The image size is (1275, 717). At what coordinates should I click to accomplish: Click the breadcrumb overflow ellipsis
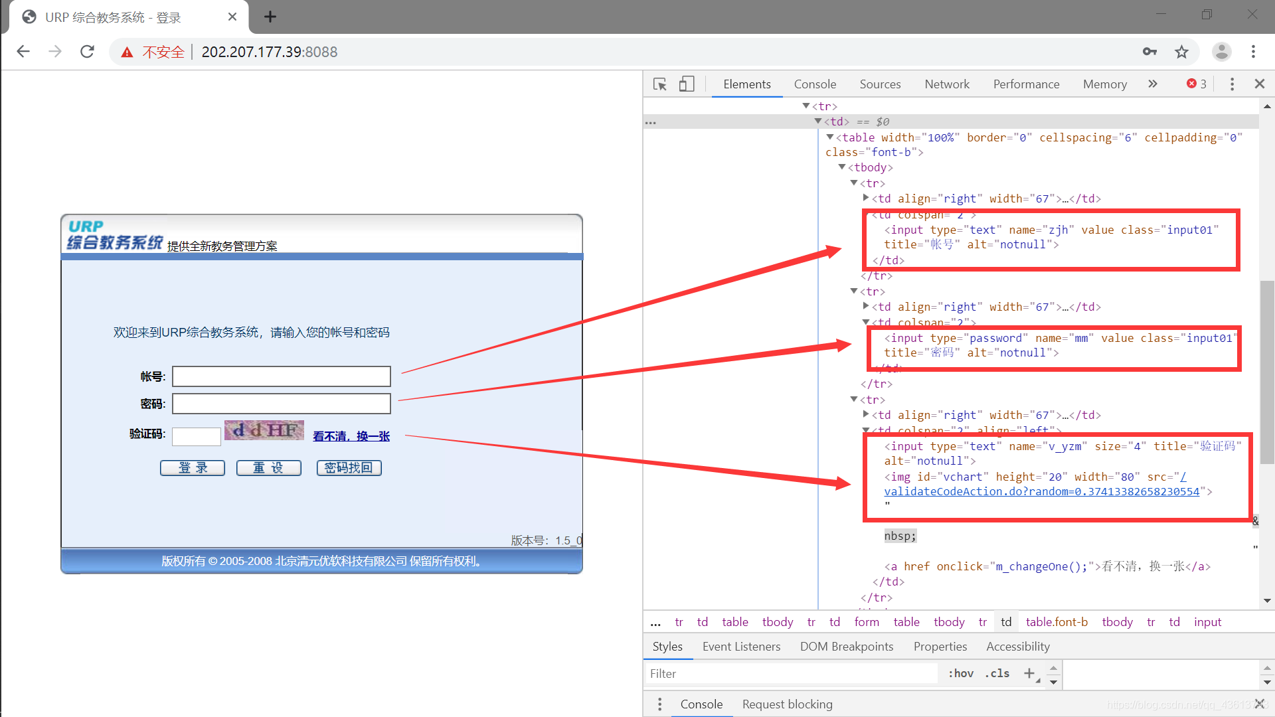(655, 623)
